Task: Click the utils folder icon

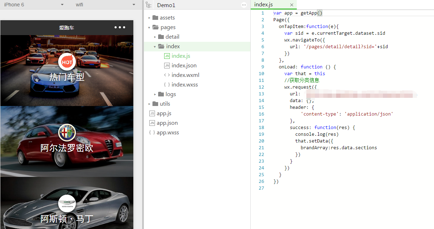Action: pos(155,104)
